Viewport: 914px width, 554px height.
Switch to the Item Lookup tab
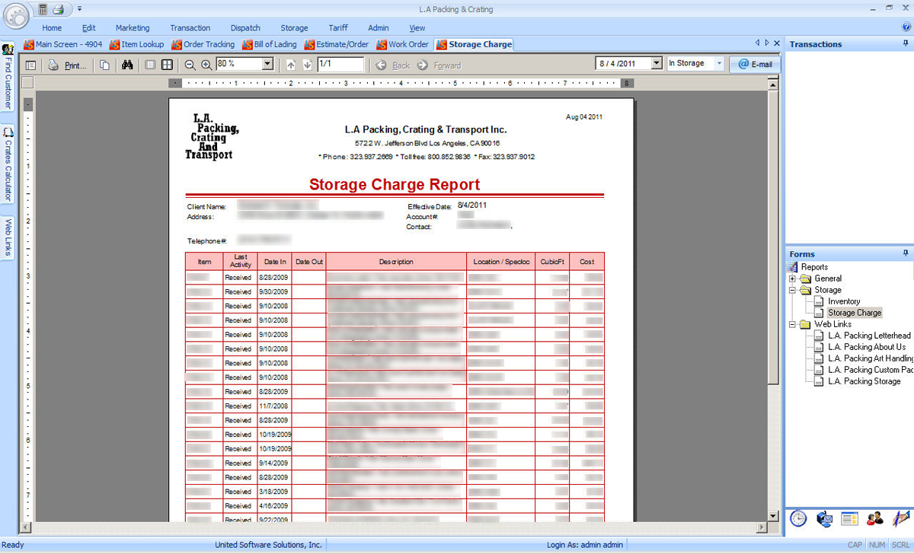(137, 44)
